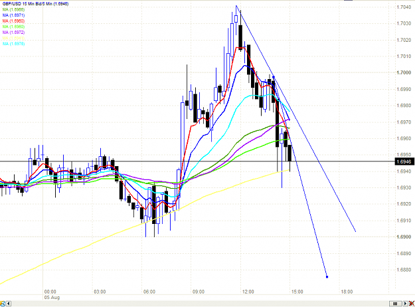Select the red MA legend label

pyautogui.click(x=13, y=21)
